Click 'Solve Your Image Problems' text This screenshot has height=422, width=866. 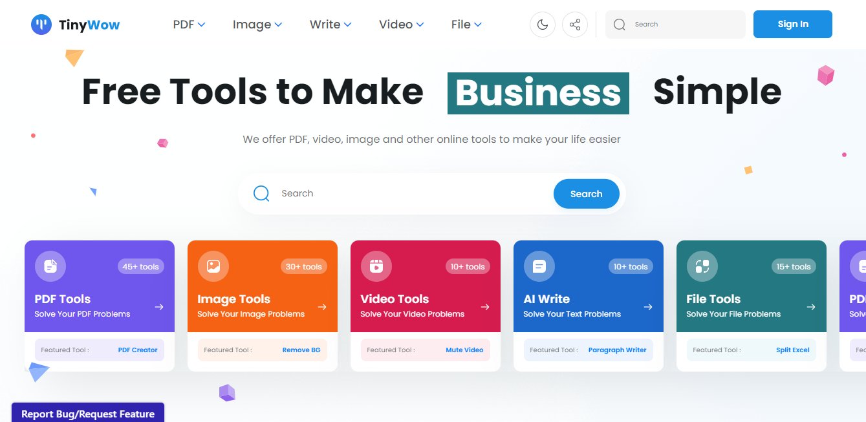coord(251,314)
